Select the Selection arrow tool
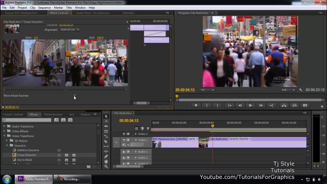This screenshot has width=327, height=184. 106,116
